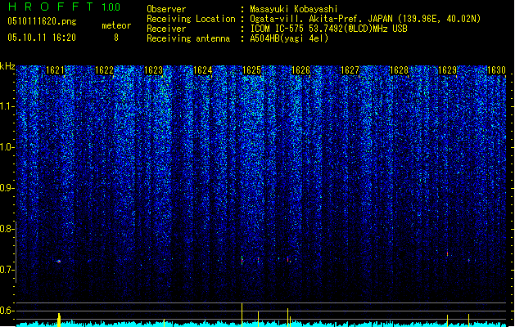Viewport: 515px width, 327px height.
Task: Click the 1.0 kHz axis tick label
Action: [7, 147]
